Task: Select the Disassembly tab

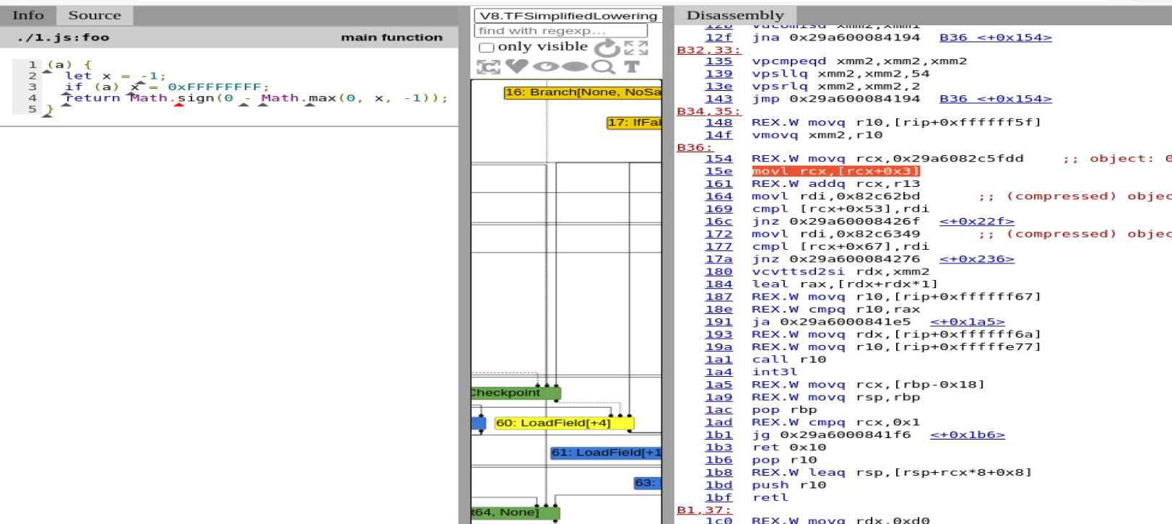Action: (734, 15)
